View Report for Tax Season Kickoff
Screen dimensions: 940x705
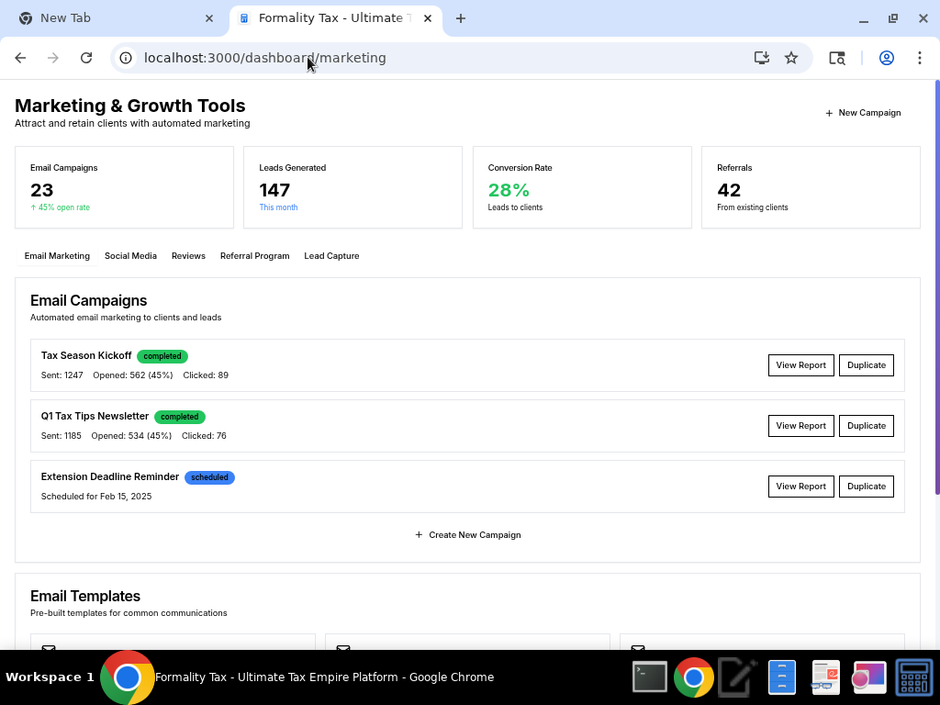[x=800, y=365]
